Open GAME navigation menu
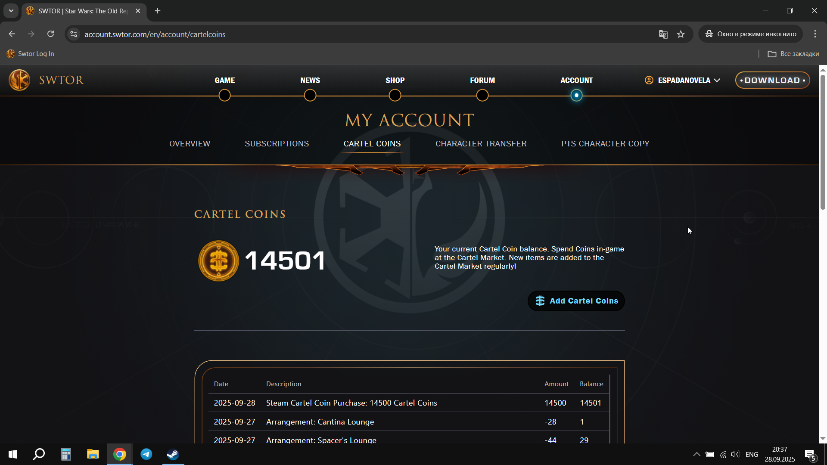This screenshot has width=827, height=465. [x=225, y=81]
